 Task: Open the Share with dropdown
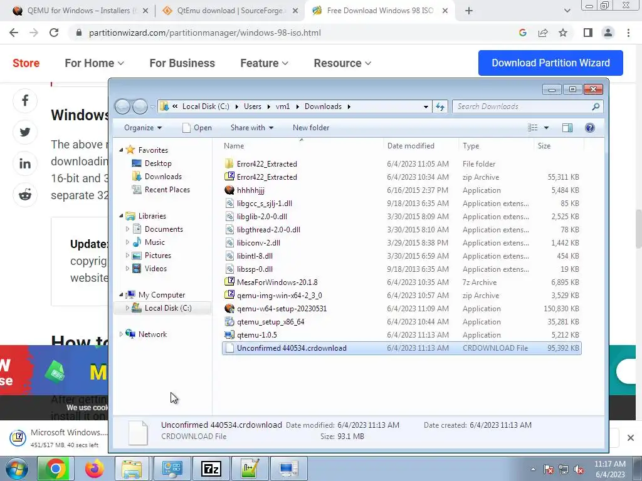click(x=252, y=128)
